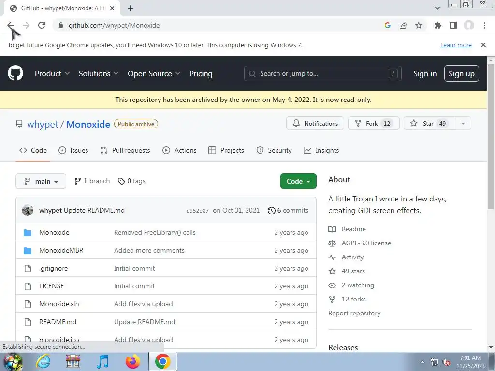Open the Star lists dropdown arrow
The image size is (495, 371).
point(463,123)
